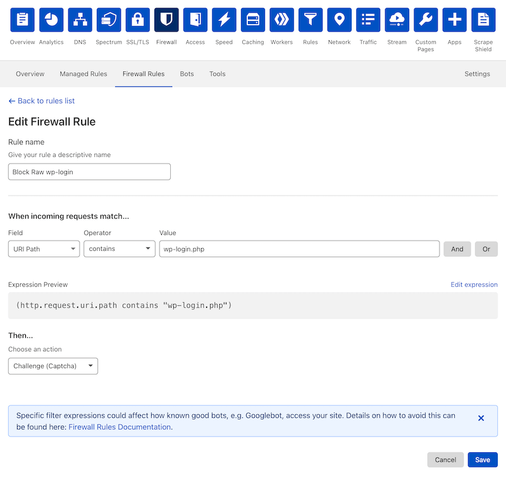Change the Challenge (Captcha) action dropdown
Screen dimensions: 506x477
point(52,366)
